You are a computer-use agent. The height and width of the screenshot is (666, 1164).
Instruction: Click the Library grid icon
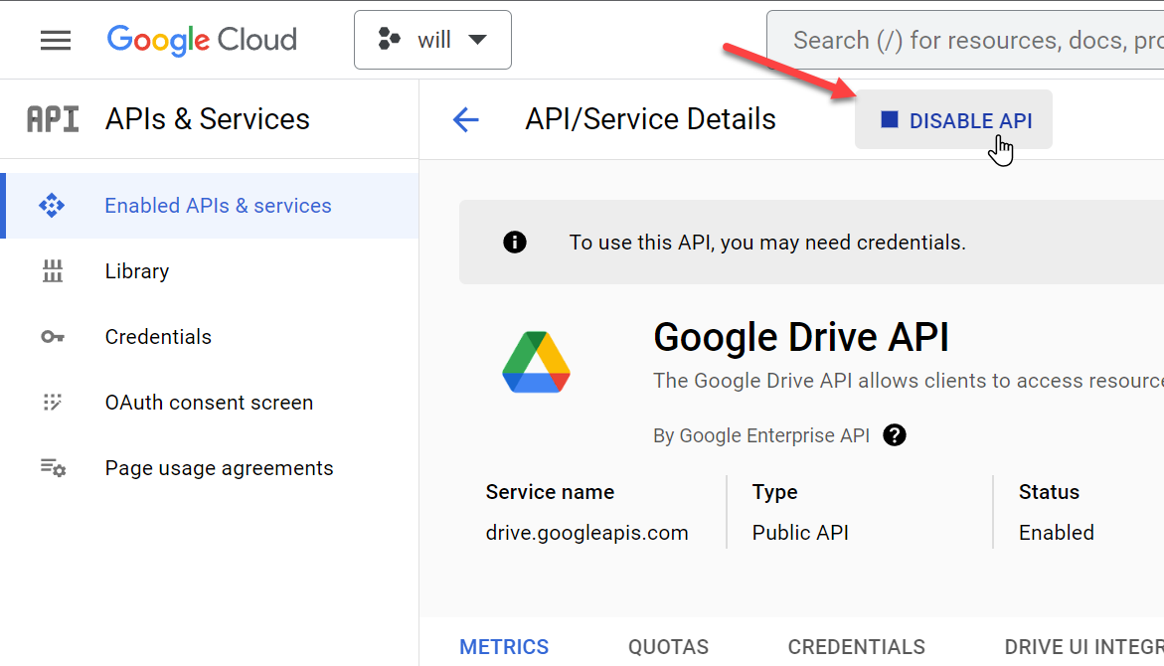(x=53, y=271)
